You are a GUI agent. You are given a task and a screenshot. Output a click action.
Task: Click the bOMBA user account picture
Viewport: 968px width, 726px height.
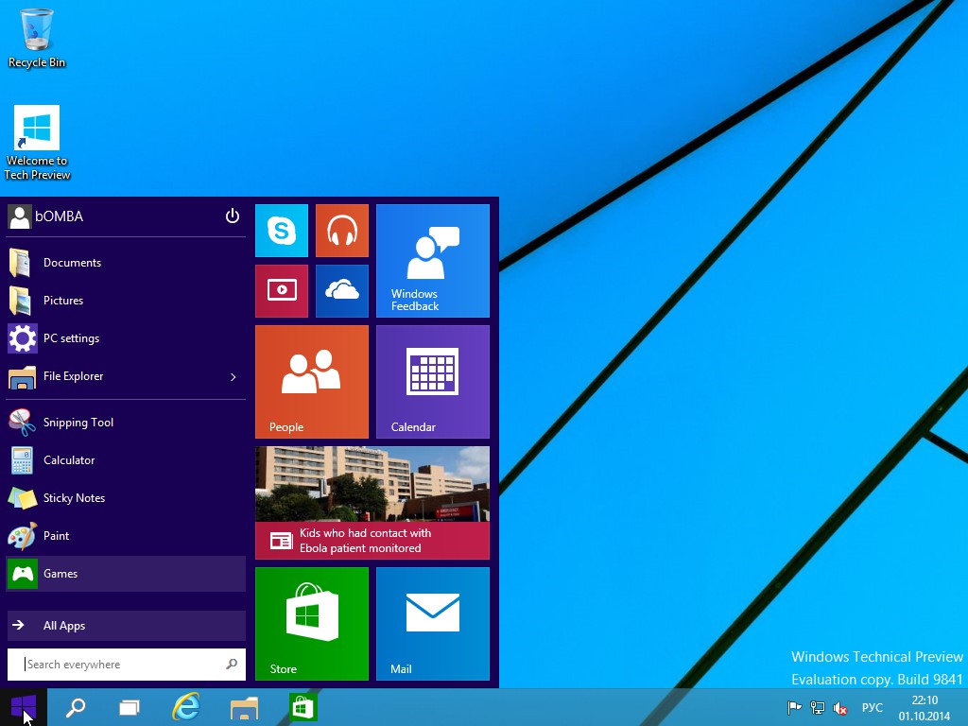(x=20, y=216)
